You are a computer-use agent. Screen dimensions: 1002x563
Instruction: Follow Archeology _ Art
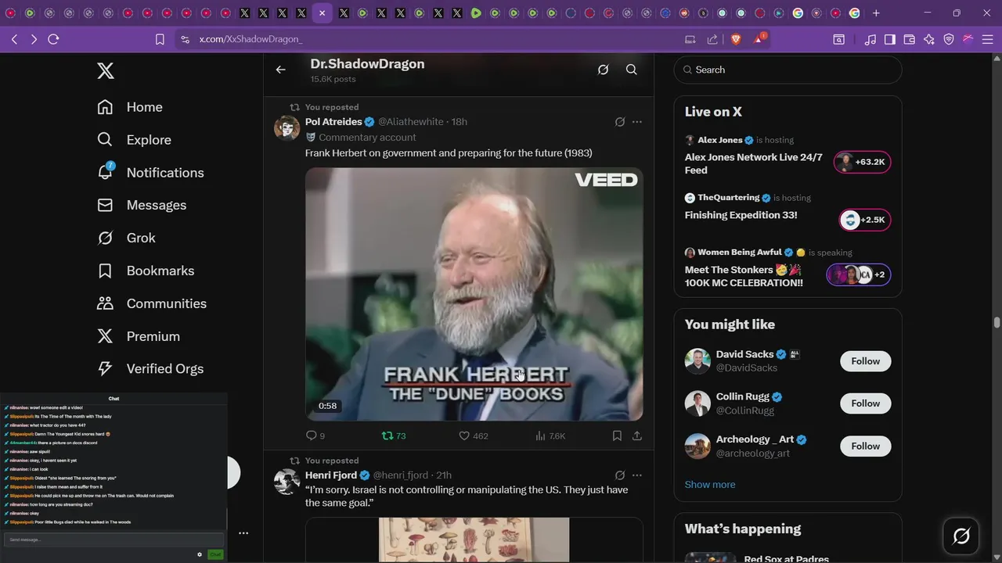tap(866, 446)
